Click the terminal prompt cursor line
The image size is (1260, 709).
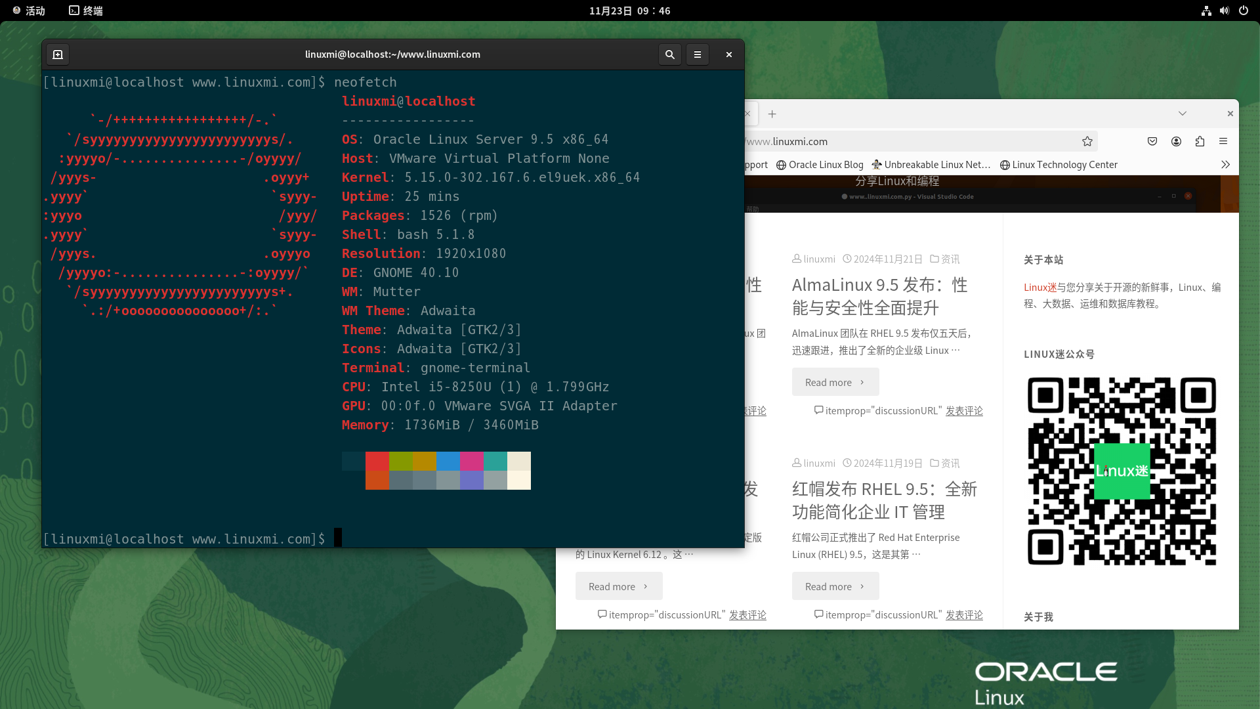coord(192,539)
